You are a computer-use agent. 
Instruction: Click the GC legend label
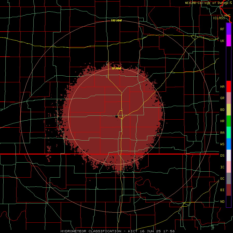click(222, 179)
